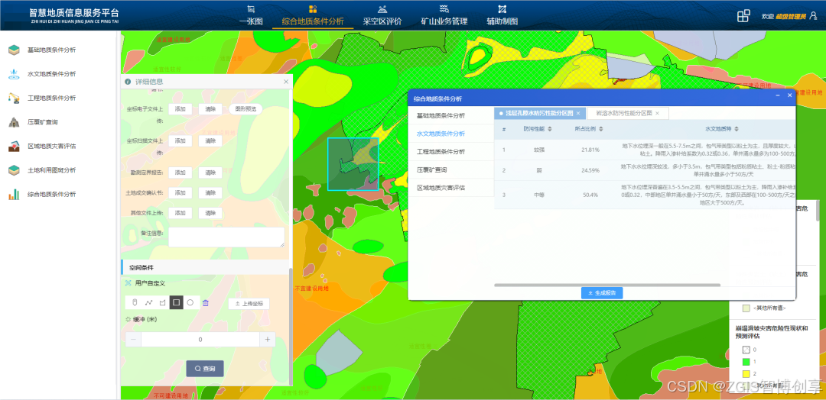The height and width of the screenshot is (400, 826).
Task: Click the buffer value input field
Action: 200,340
